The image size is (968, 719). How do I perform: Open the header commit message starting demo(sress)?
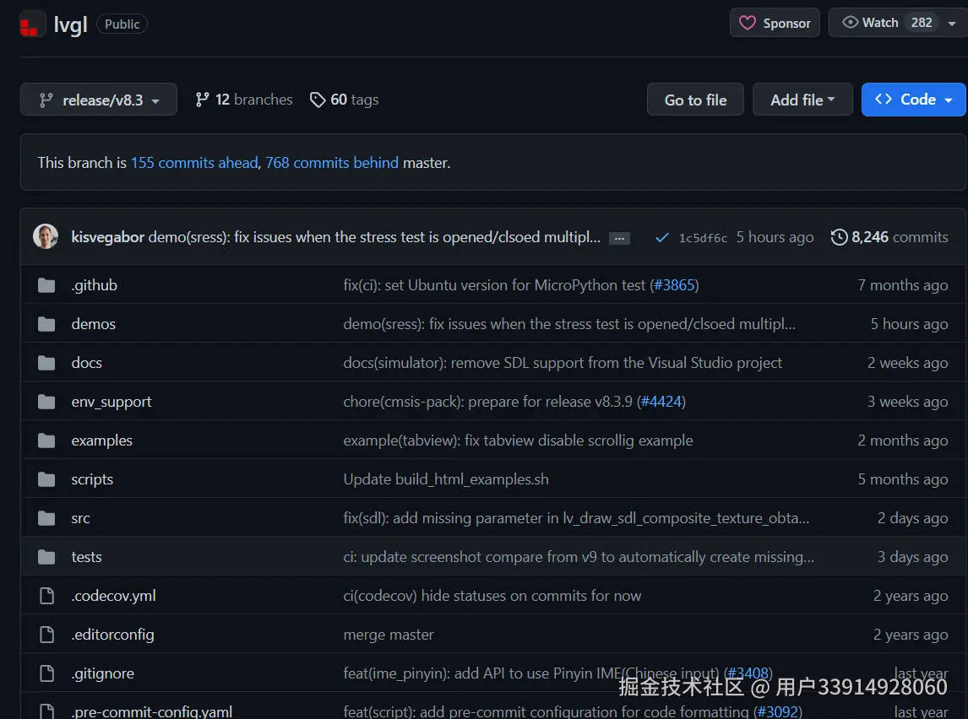coord(374,237)
